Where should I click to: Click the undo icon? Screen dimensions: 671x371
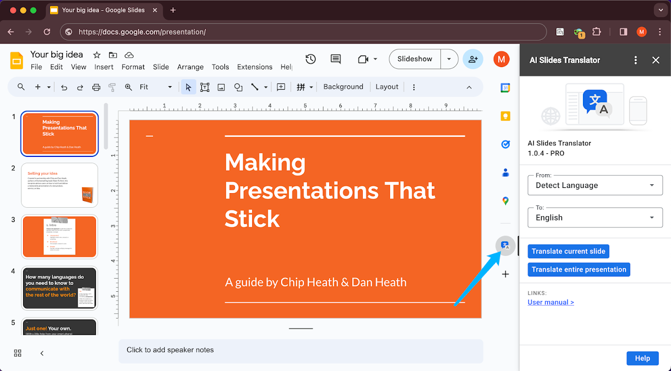pos(64,87)
